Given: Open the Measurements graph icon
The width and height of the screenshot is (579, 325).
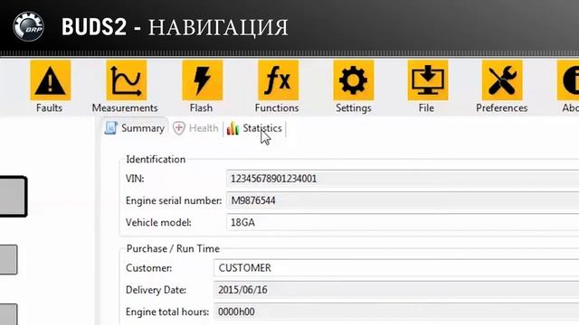Looking at the screenshot, I should point(127,80).
